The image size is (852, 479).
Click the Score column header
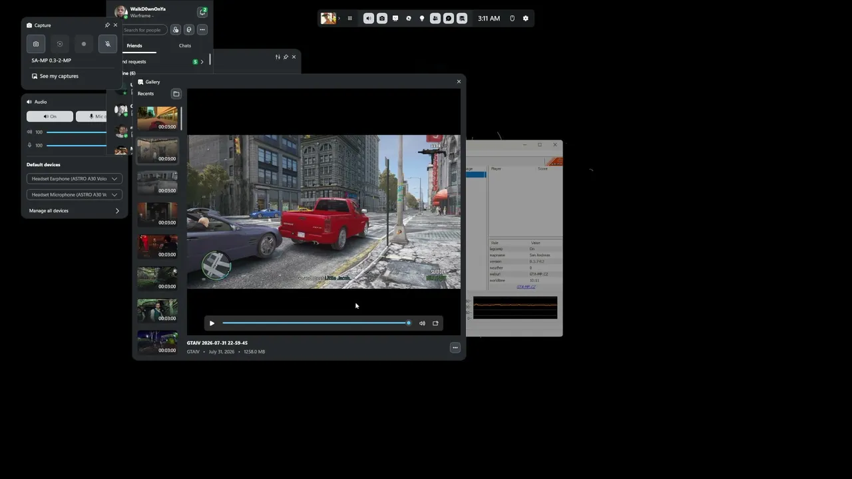[542, 169]
